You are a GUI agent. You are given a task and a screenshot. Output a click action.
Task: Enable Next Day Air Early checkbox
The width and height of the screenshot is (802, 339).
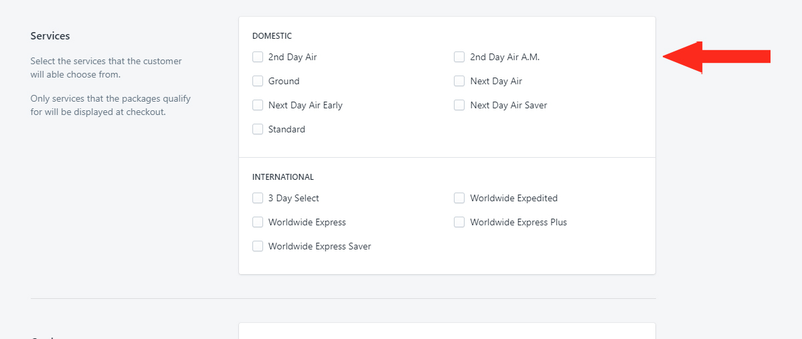click(x=258, y=105)
